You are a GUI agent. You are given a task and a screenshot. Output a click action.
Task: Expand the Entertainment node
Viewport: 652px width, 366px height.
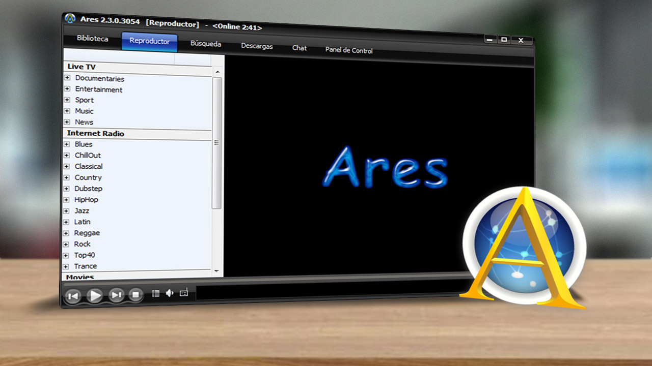(x=67, y=89)
